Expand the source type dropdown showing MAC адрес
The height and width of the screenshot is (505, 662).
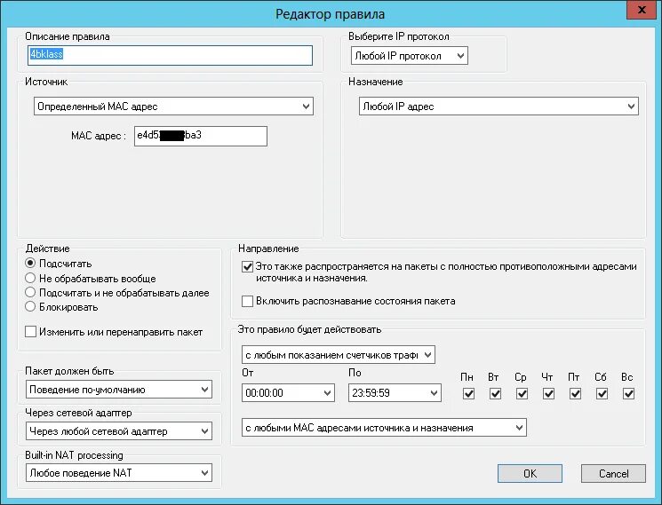tap(173, 107)
